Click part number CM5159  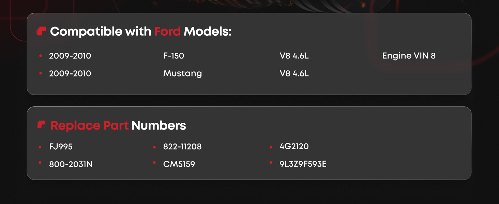click(179, 164)
